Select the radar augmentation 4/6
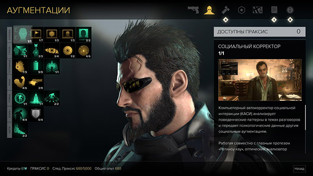 83,50
